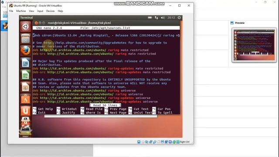The width and height of the screenshot is (279, 157).
Task: Click the VirtualBox window title bar icon
Action: (11, 6)
